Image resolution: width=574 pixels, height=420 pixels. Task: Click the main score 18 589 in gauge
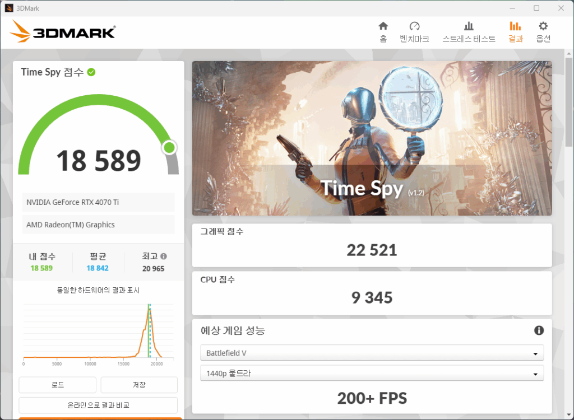(x=99, y=161)
